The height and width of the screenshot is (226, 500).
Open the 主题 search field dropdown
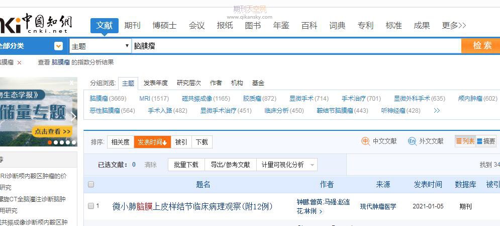click(127, 46)
